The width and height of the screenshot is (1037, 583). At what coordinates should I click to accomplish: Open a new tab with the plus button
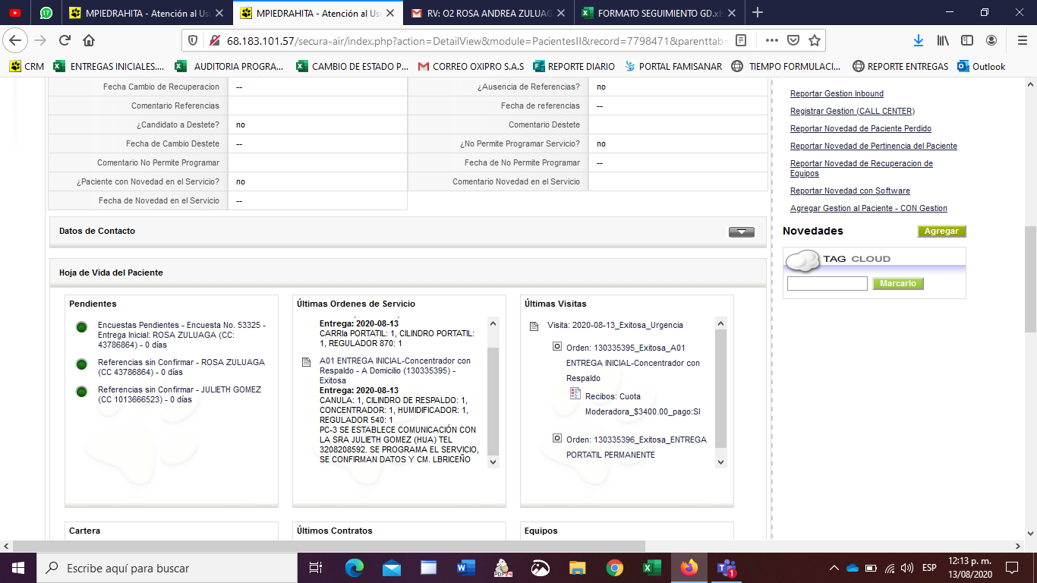(757, 12)
